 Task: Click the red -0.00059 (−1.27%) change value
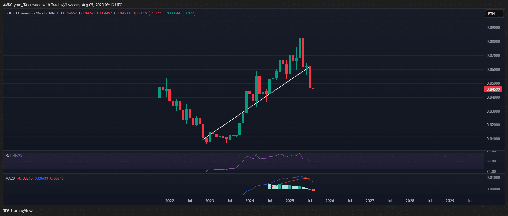click(147, 13)
